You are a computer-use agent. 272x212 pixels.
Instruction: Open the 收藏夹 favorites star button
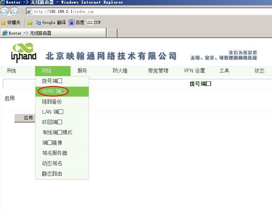coord(11,22)
